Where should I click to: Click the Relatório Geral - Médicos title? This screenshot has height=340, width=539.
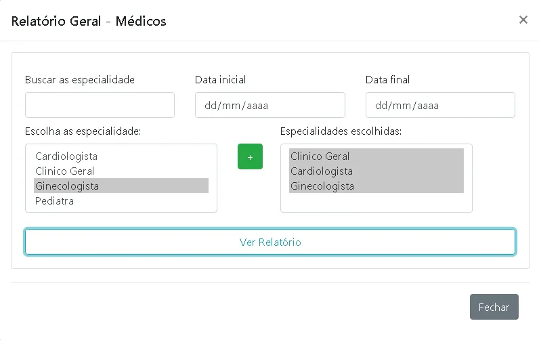pos(89,21)
